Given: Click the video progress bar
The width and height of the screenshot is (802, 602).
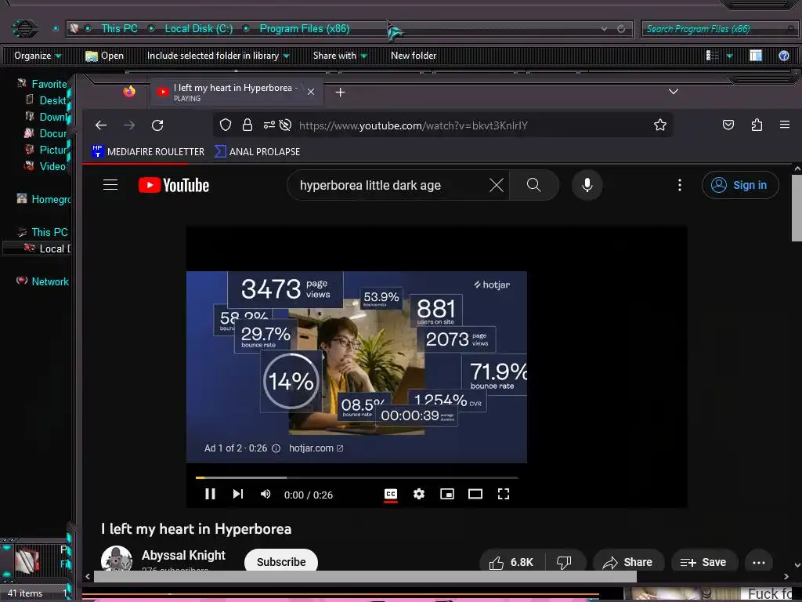Looking at the screenshot, I should [x=356, y=477].
